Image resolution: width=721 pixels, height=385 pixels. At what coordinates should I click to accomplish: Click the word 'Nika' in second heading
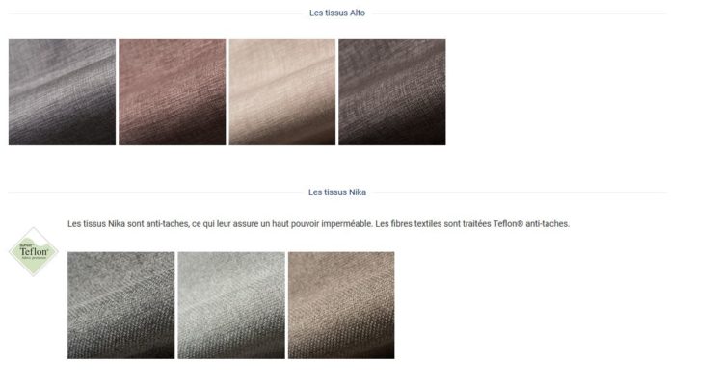[x=358, y=192]
